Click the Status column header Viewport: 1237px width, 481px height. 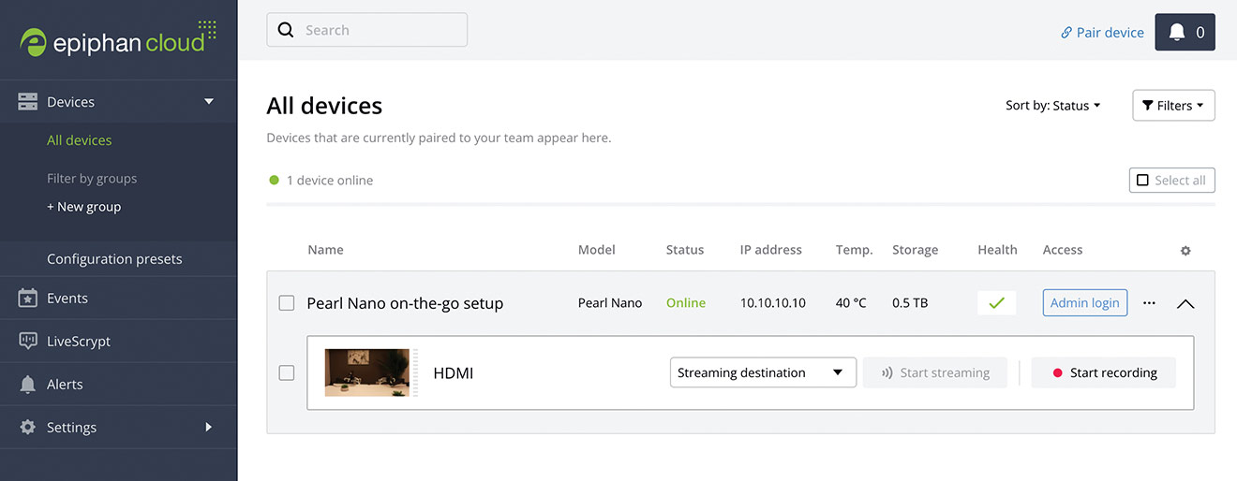[x=685, y=250]
